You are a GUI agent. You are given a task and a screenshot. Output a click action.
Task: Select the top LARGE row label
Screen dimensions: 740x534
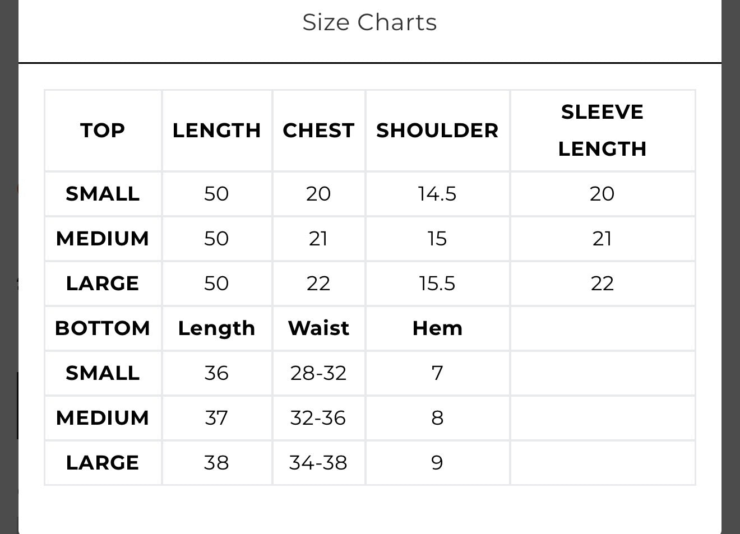(103, 284)
